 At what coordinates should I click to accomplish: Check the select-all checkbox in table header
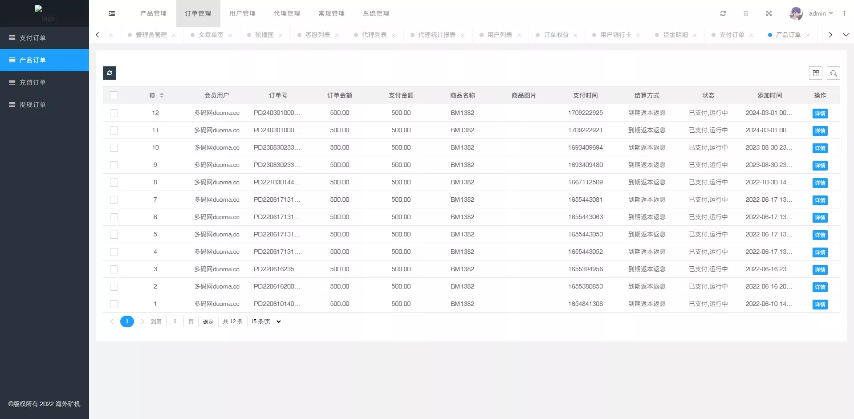(114, 95)
